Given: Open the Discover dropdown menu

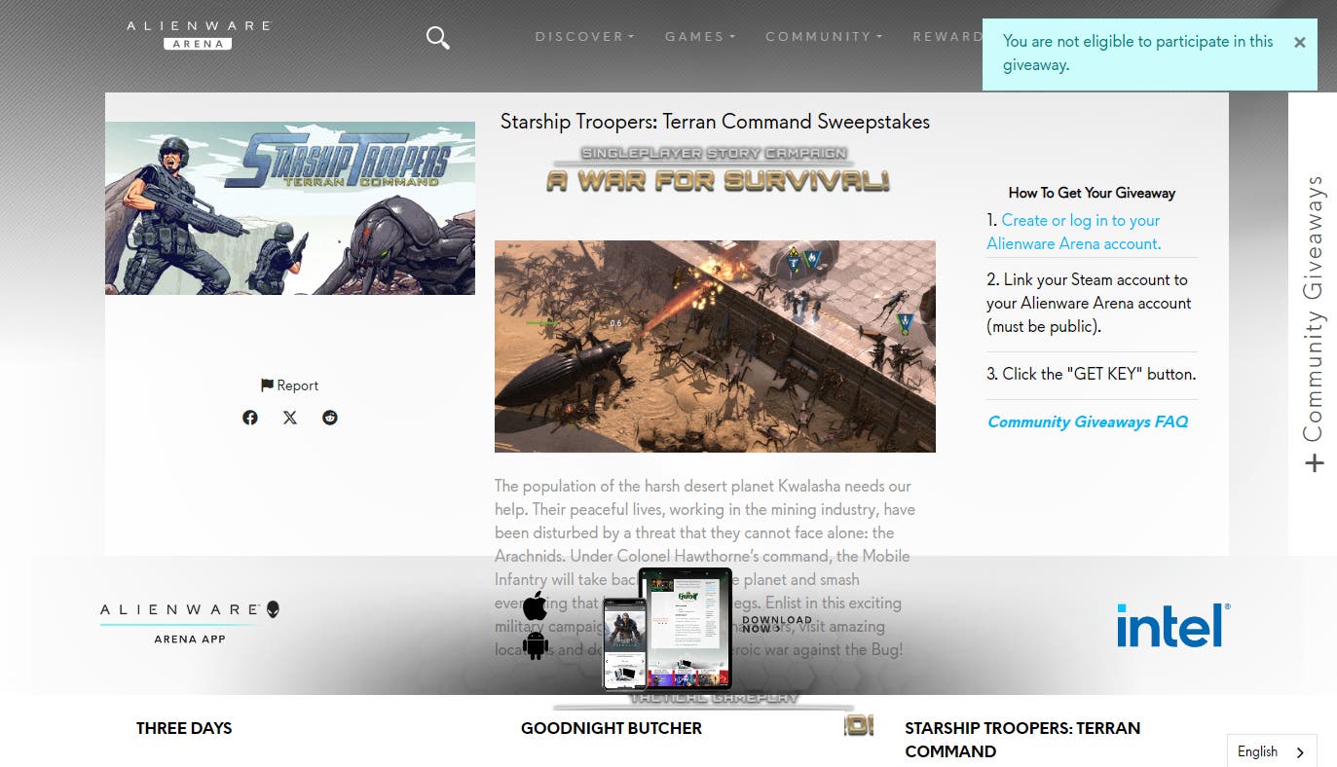Looking at the screenshot, I should pos(584,37).
